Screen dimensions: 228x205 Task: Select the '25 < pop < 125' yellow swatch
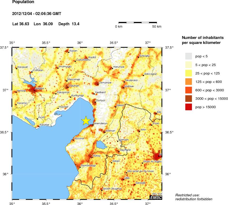click(x=189, y=73)
